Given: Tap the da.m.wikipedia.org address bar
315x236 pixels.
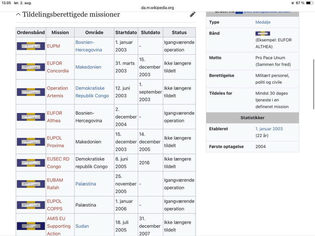Looking at the screenshot, I should (157, 8).
